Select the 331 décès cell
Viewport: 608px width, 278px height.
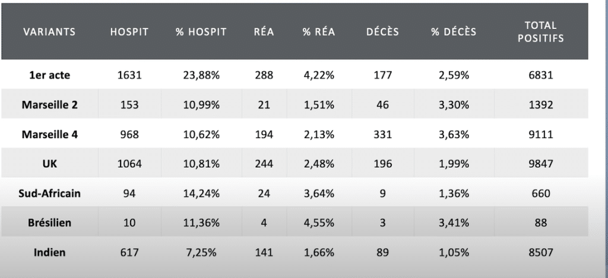point(382,135)
